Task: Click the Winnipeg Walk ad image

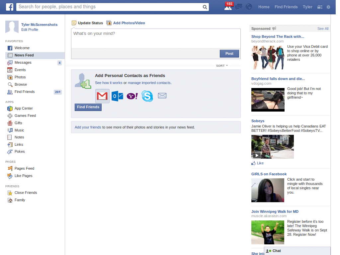Action: (268, 232)
